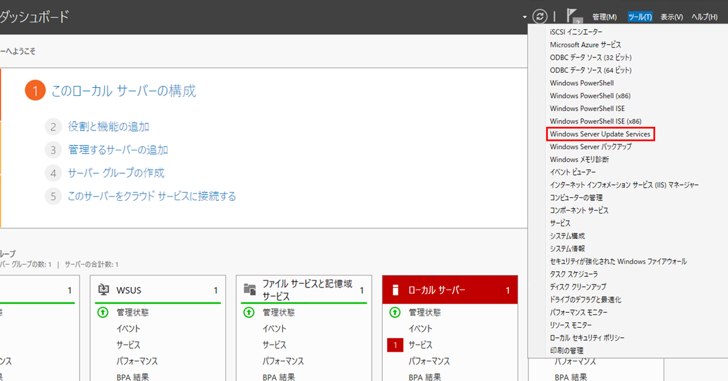Click イベント in WSUS tile
The height and width of the screenshot is (381, 728).
click(128, 328)
